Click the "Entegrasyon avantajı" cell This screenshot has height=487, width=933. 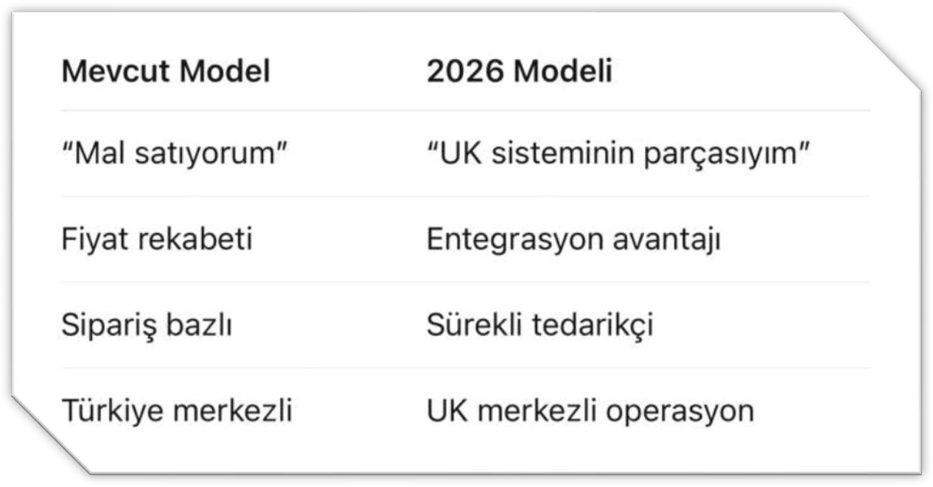[573, 240]
